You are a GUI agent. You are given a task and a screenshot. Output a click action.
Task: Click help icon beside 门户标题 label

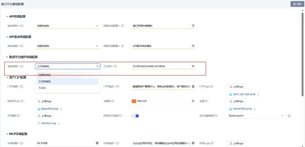point(21,87)
